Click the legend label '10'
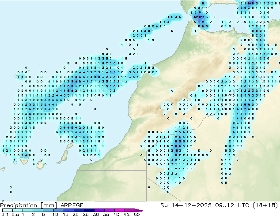 pos(55,214)
